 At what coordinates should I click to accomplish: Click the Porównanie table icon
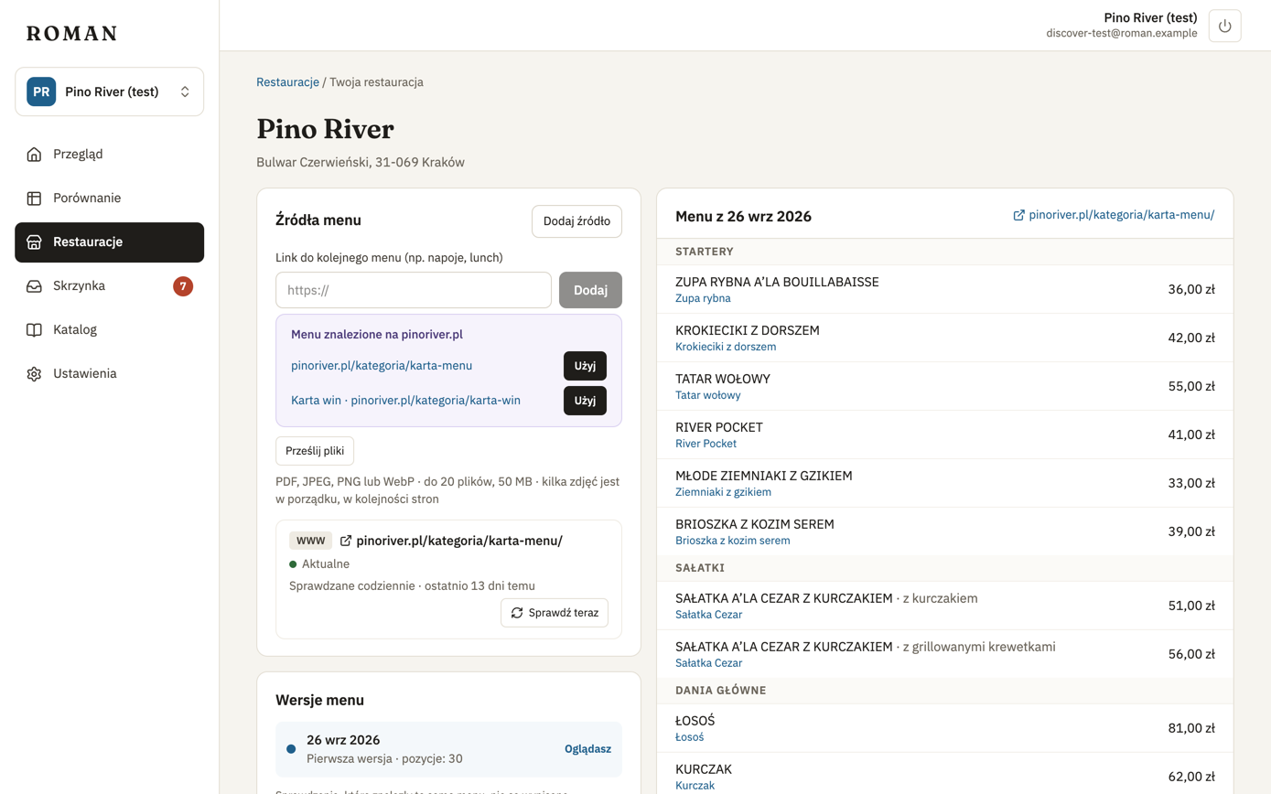coord(34,198)
